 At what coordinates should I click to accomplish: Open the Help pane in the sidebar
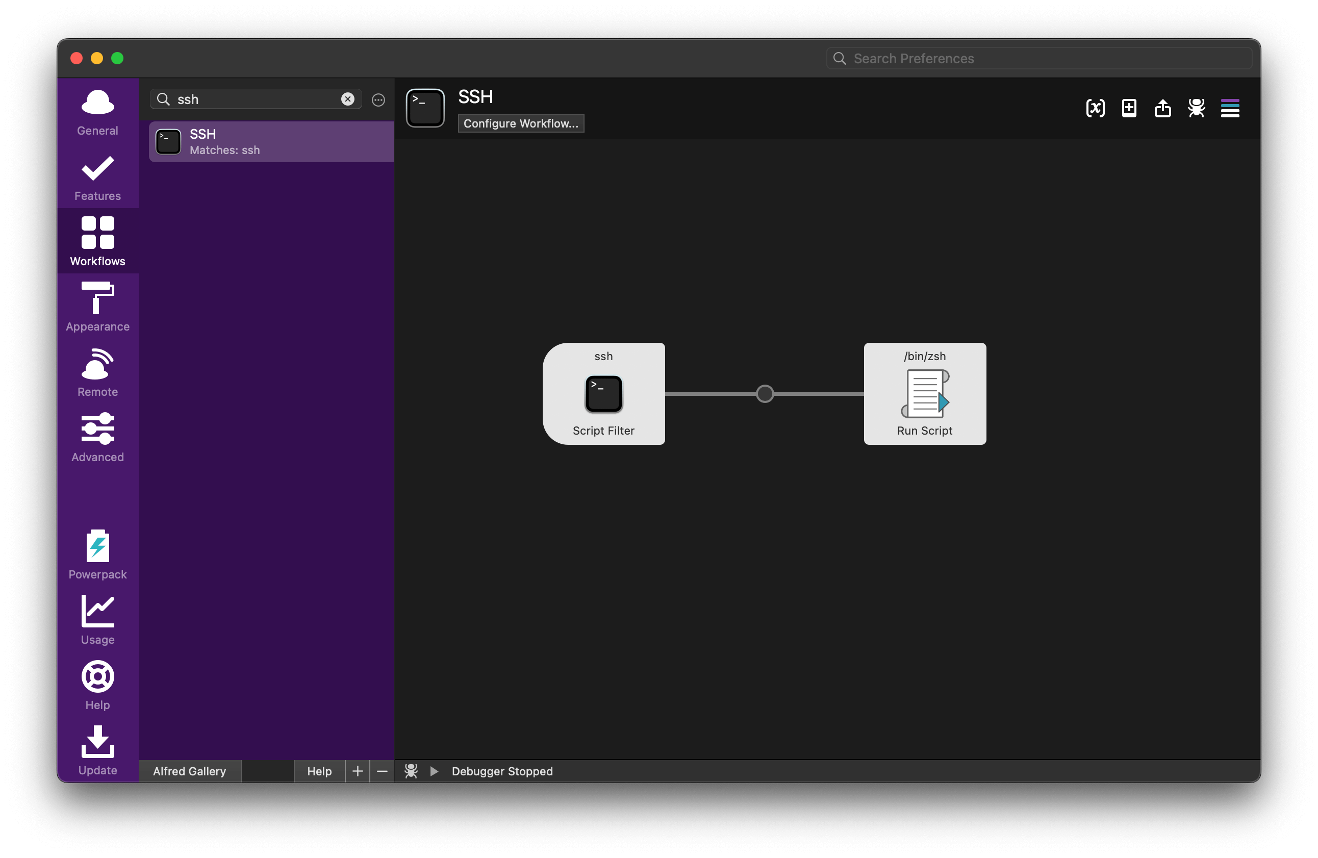click(x=97, y=685)
